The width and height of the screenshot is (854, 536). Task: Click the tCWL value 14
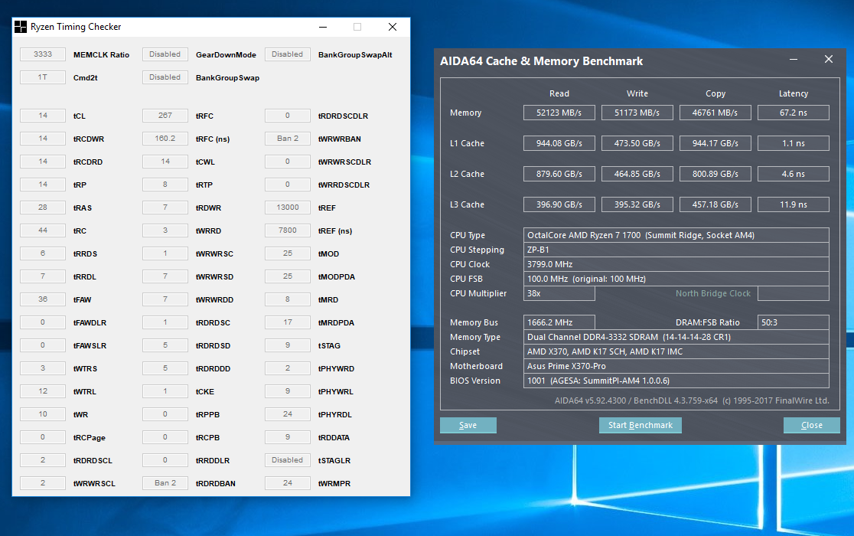pyautogui.click(x=165, y=162)
